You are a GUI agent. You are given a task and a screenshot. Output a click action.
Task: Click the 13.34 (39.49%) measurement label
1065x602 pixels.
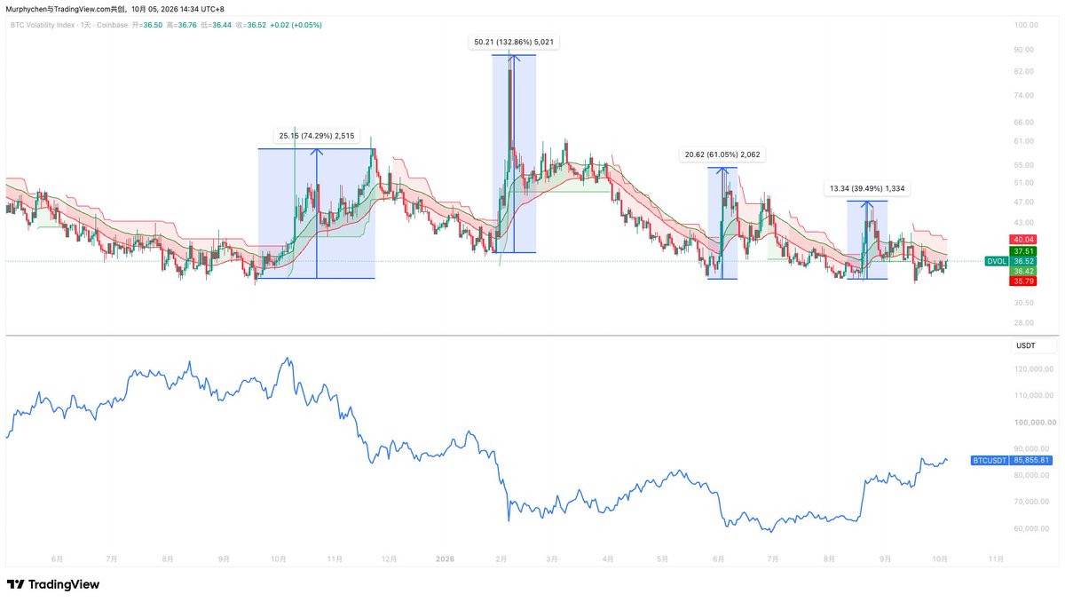click(865, 188)
